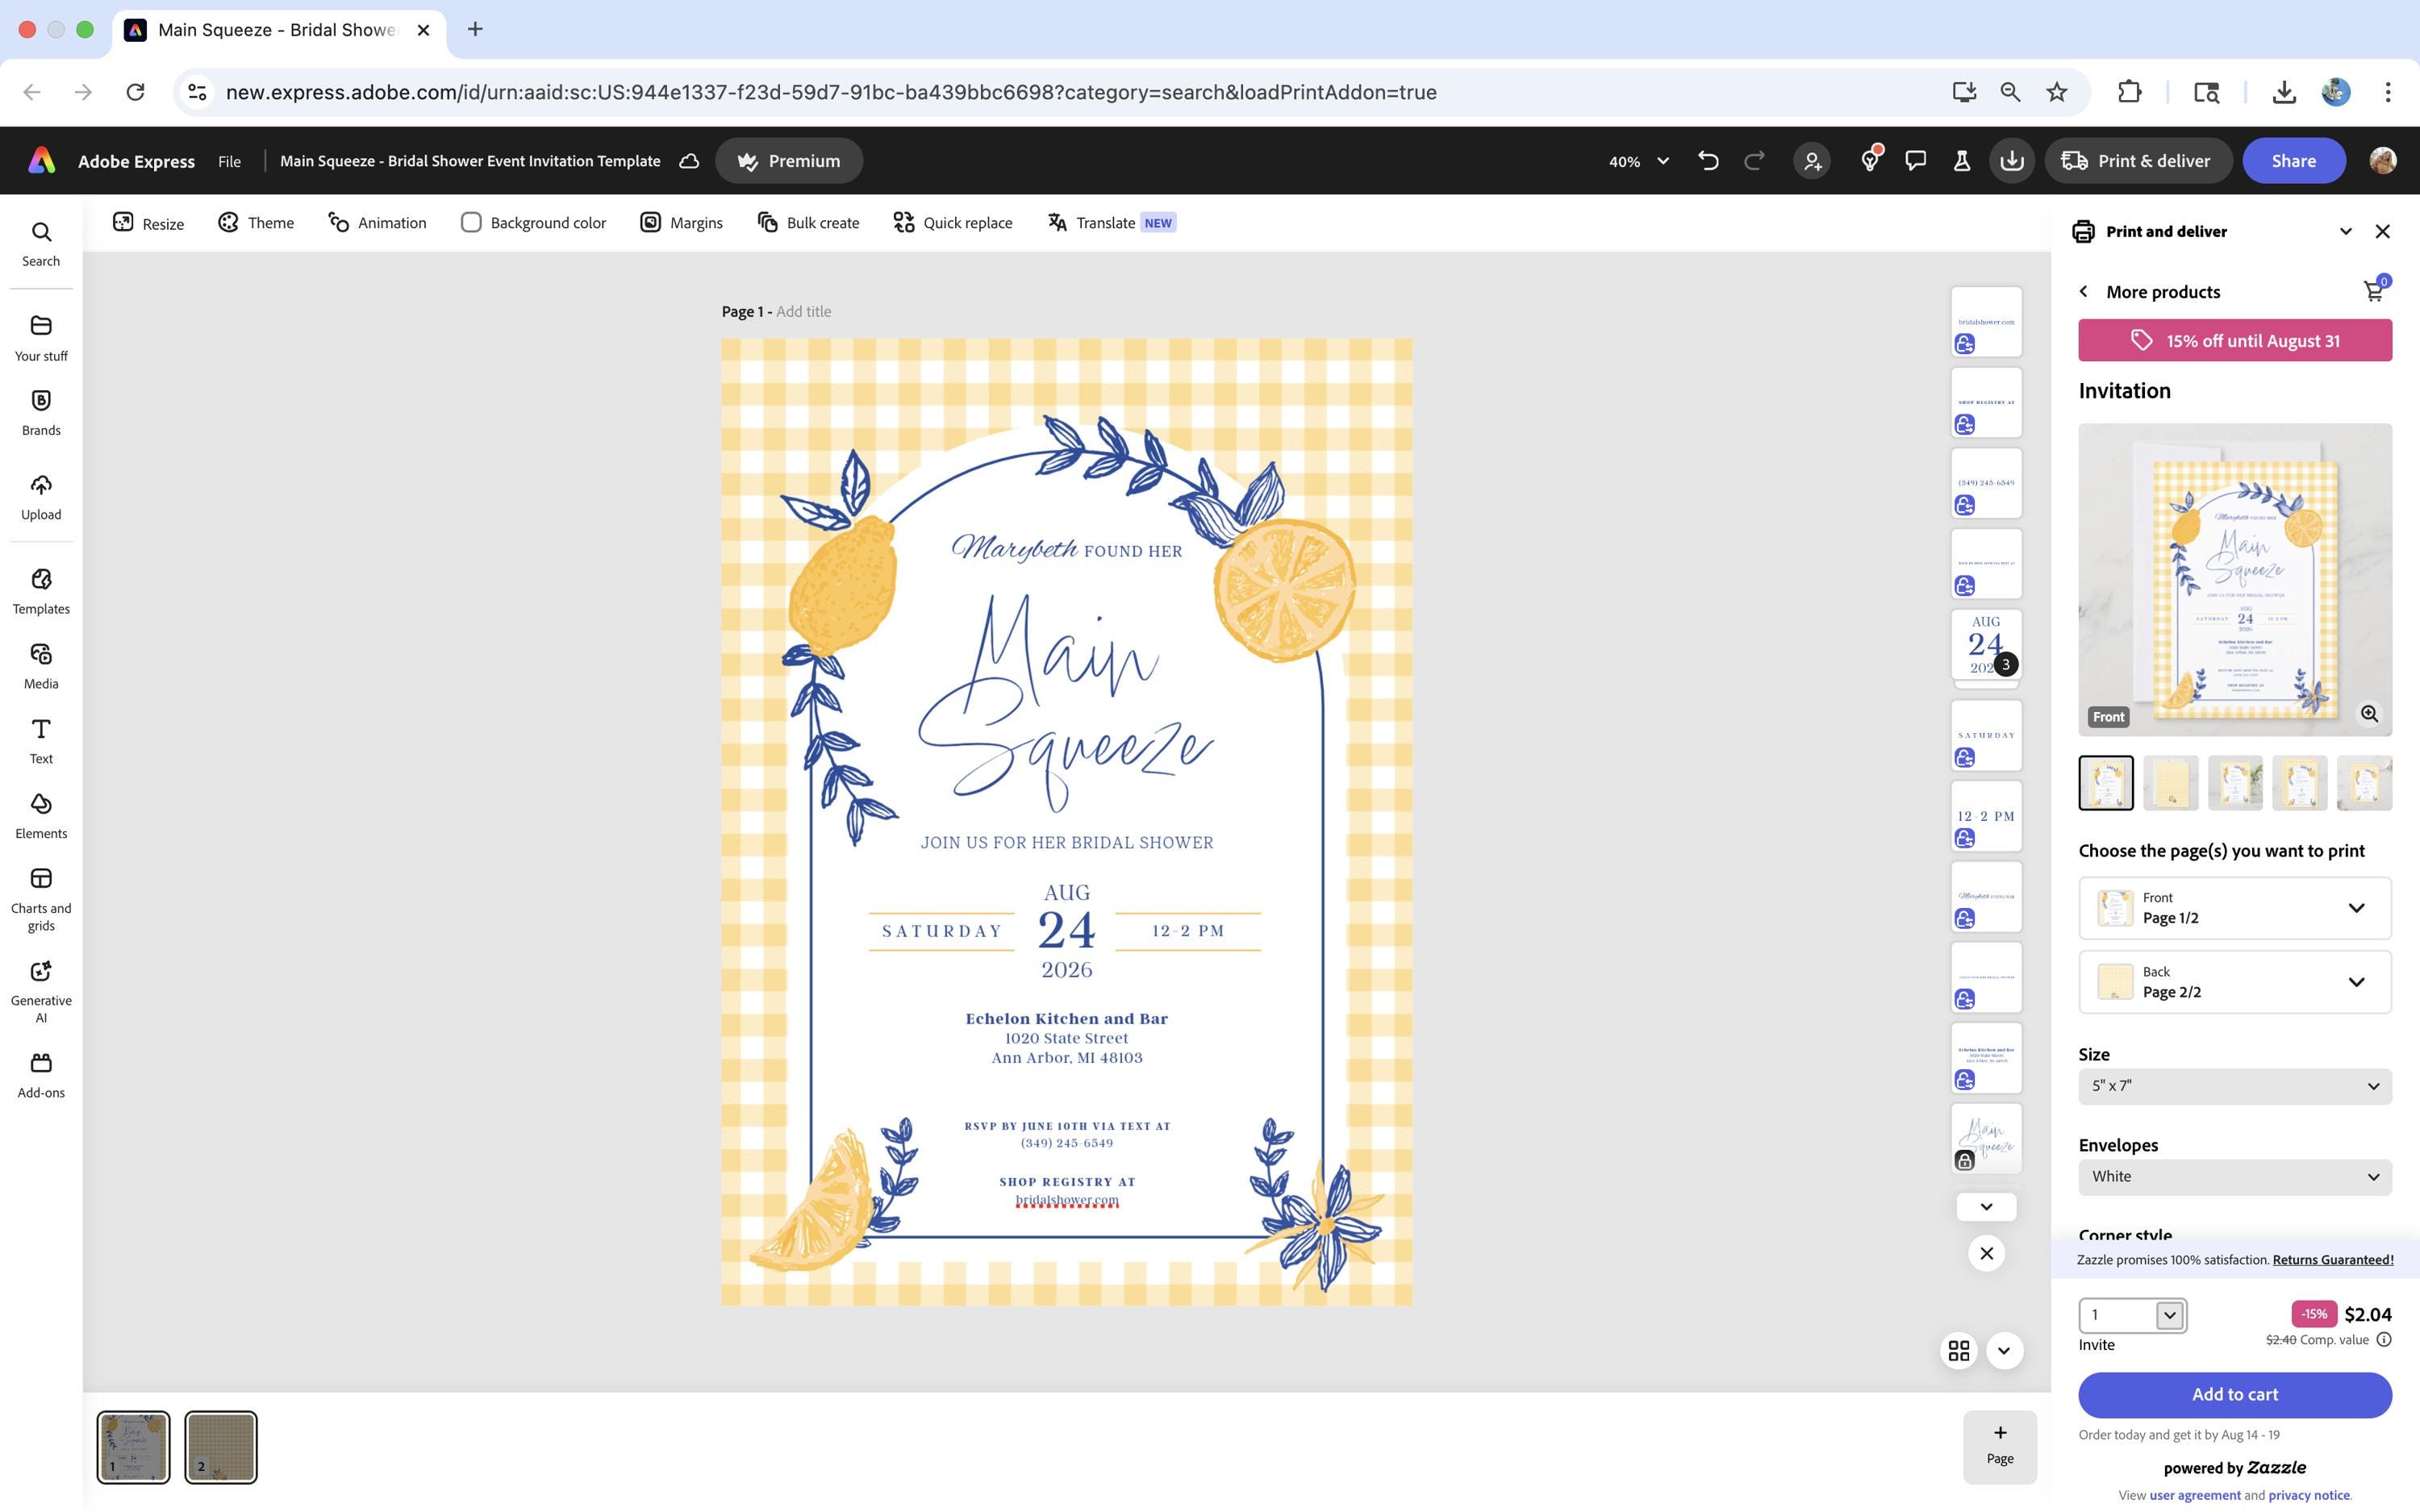
Task: Toggle the Background color checkbox
Action: [x=471, y=222]
